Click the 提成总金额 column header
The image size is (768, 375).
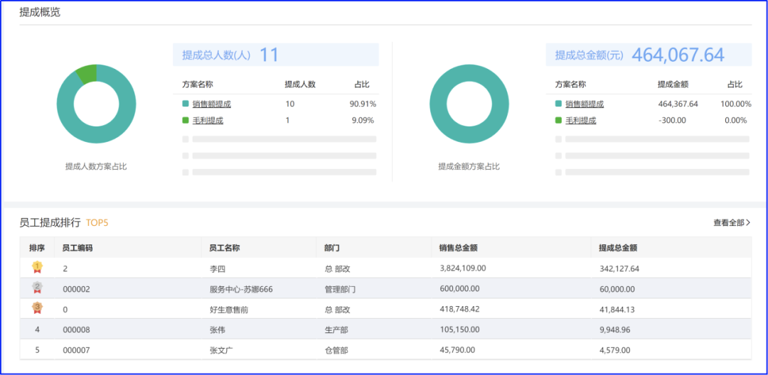point(618,248)
